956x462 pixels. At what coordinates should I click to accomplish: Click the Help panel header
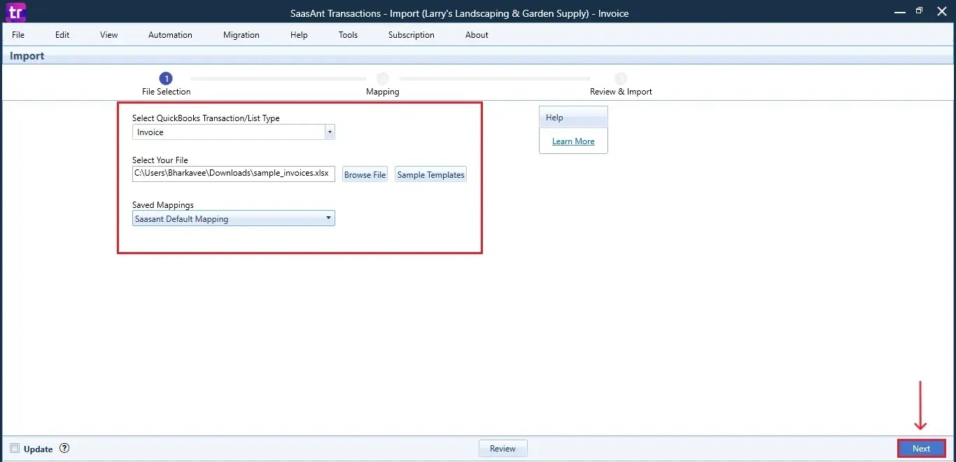[573, 118]
